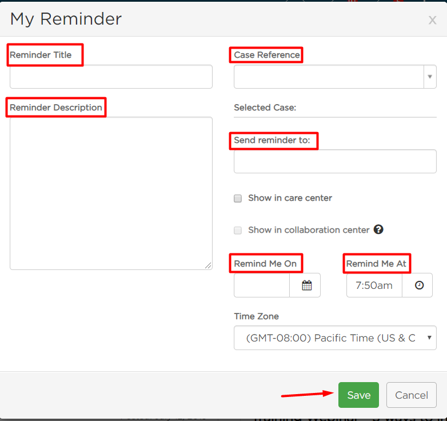Open the Time Zone dropdown

pyautogui.click(x=335, y=337)
